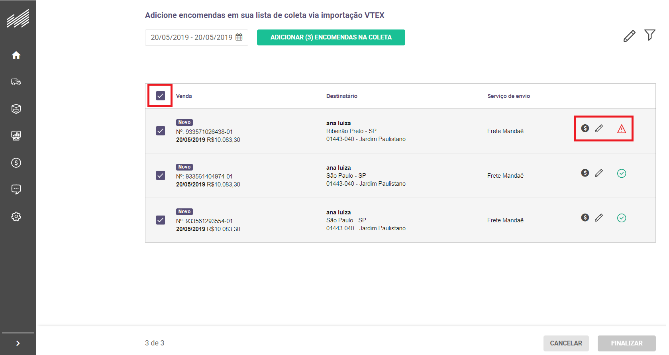Image resolution: width=669 pixels, height=355 pixels.
Task: Click the top-right bulk edit pencil icon
Action: (629, 36)
